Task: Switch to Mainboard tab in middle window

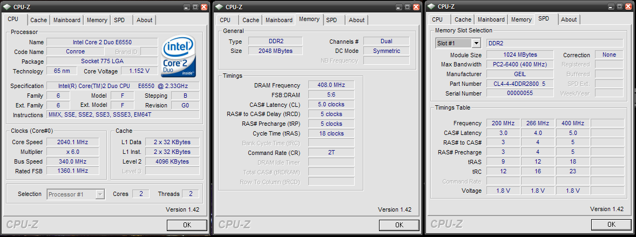Action: pyautogui.click(x=279, y=20)
